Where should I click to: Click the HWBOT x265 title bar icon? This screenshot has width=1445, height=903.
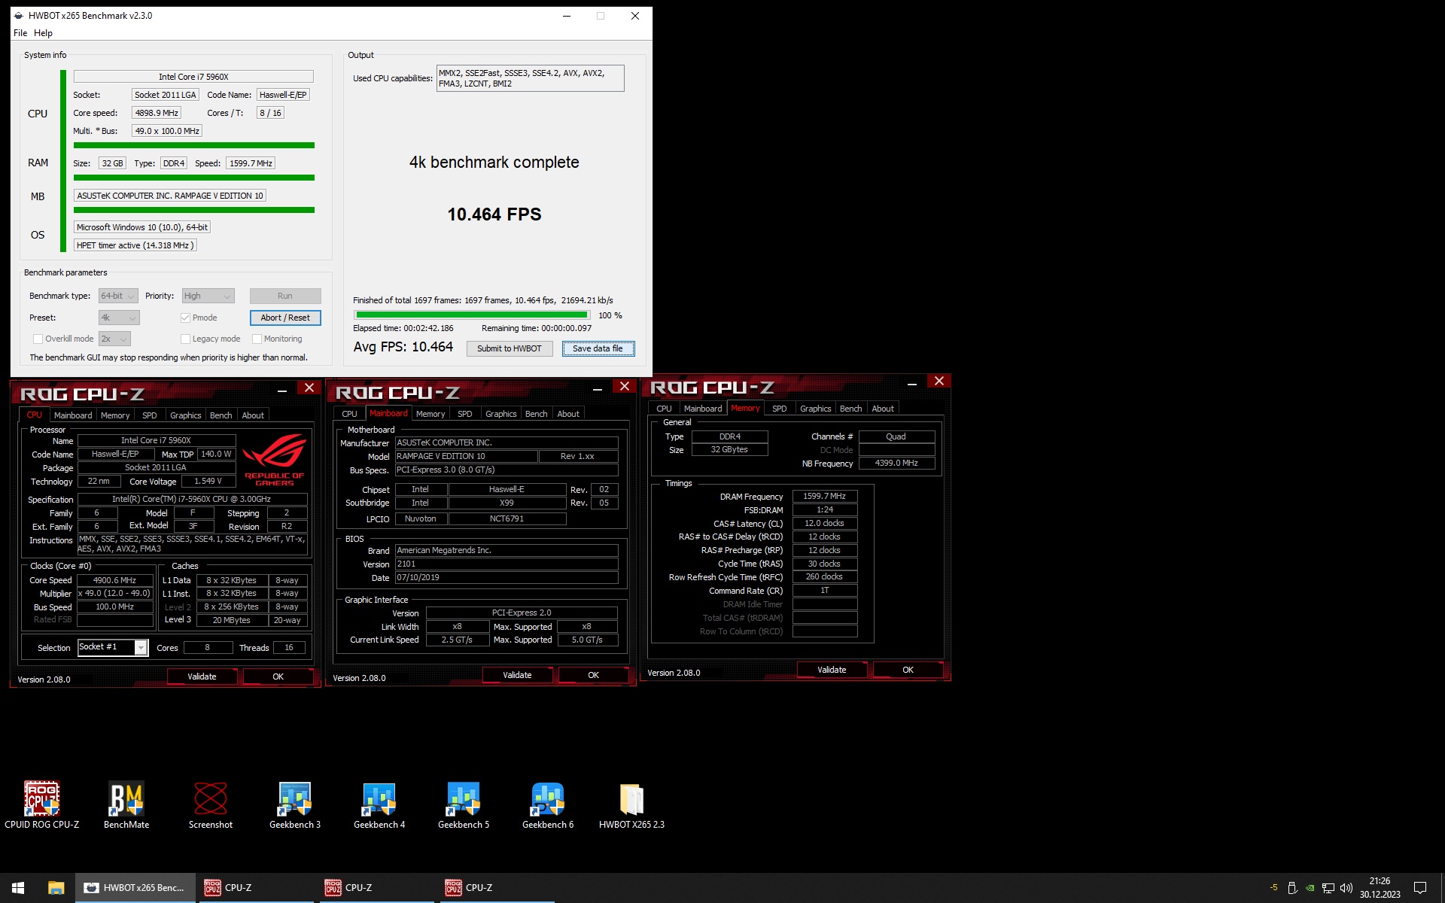coord(19,15)
